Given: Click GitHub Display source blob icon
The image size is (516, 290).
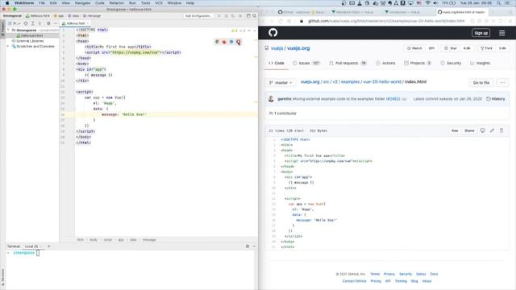Looking at the screenshot, I should click(x=482, y=130).
